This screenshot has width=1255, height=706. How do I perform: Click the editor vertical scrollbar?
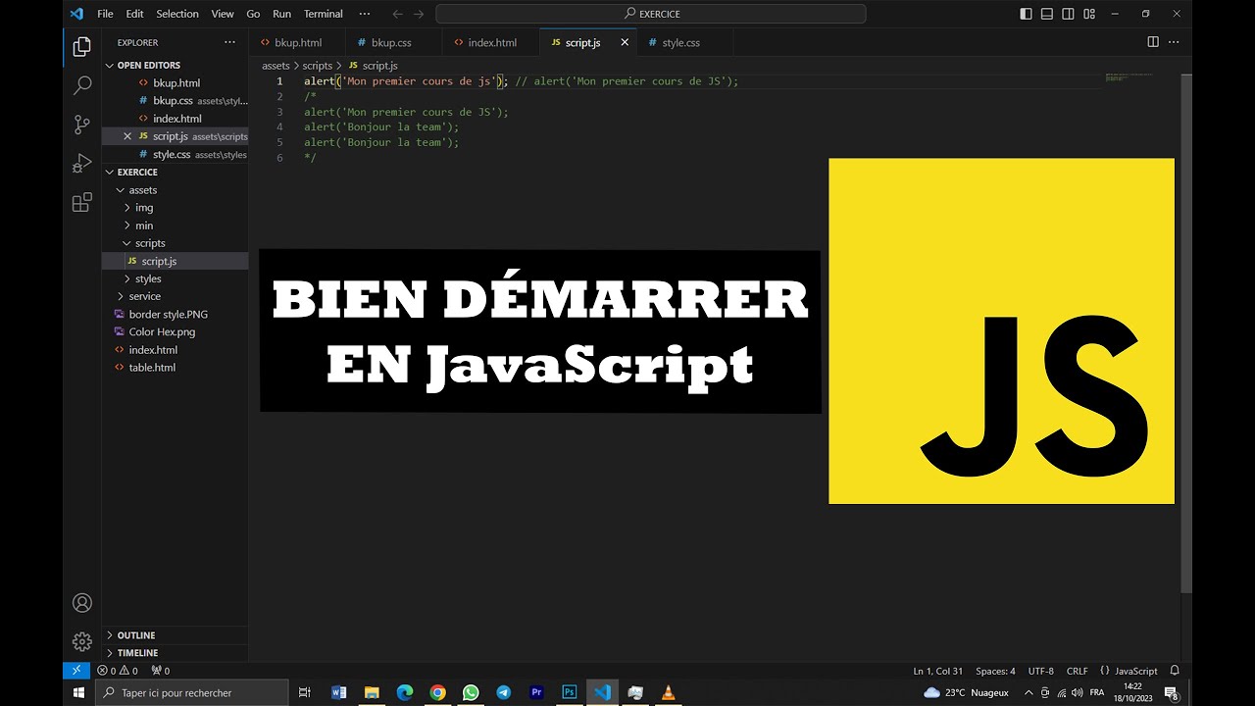click(x=1186, y=333)
